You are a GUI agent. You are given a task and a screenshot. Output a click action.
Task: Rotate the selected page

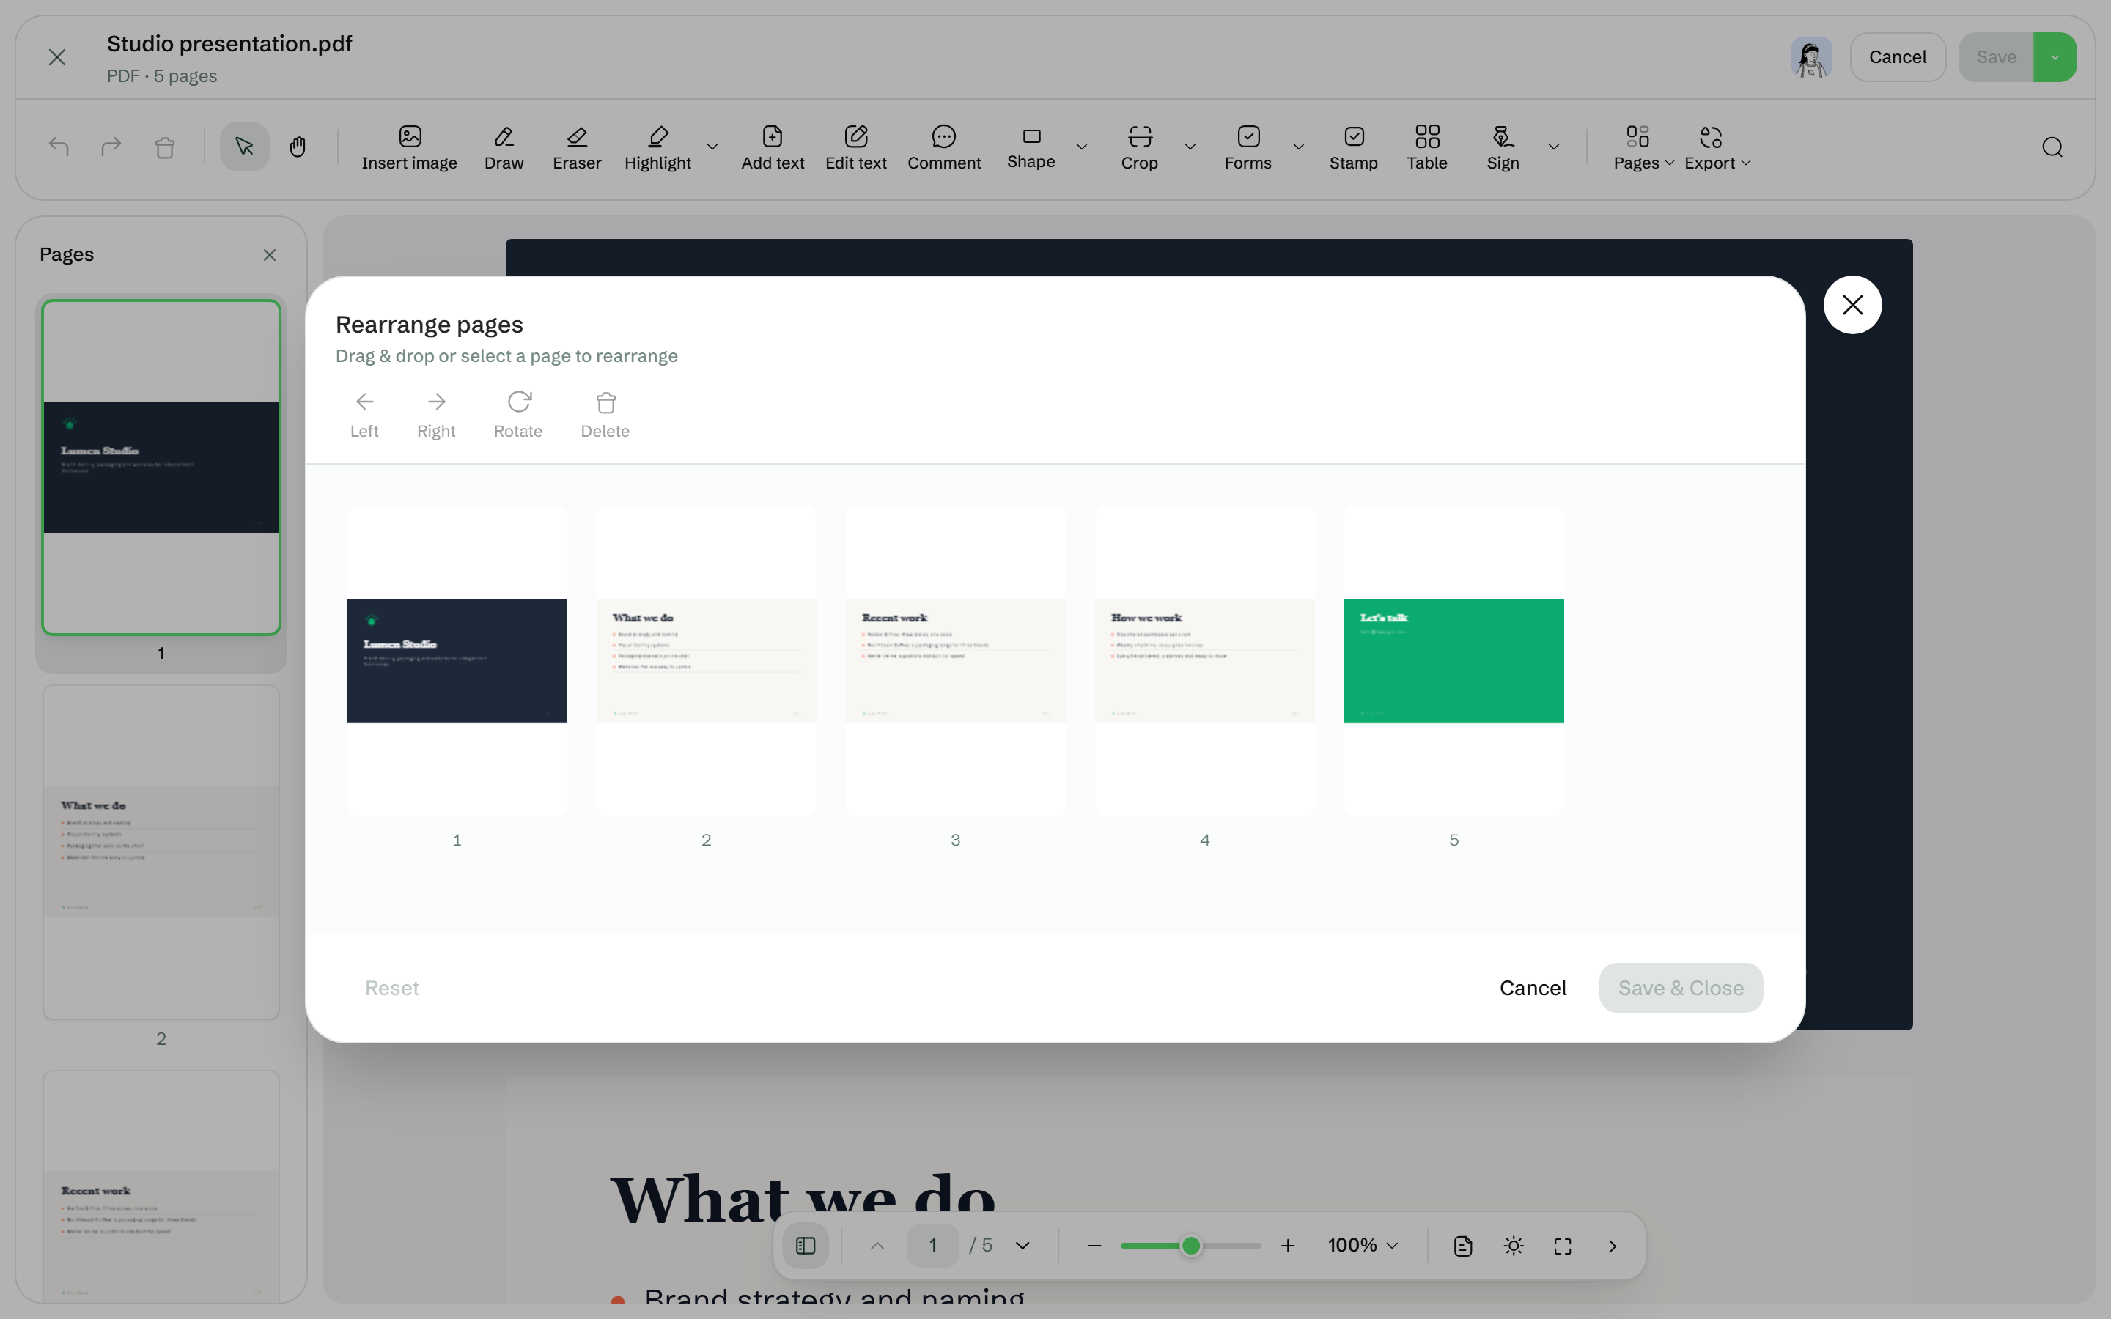coord(518,415)
